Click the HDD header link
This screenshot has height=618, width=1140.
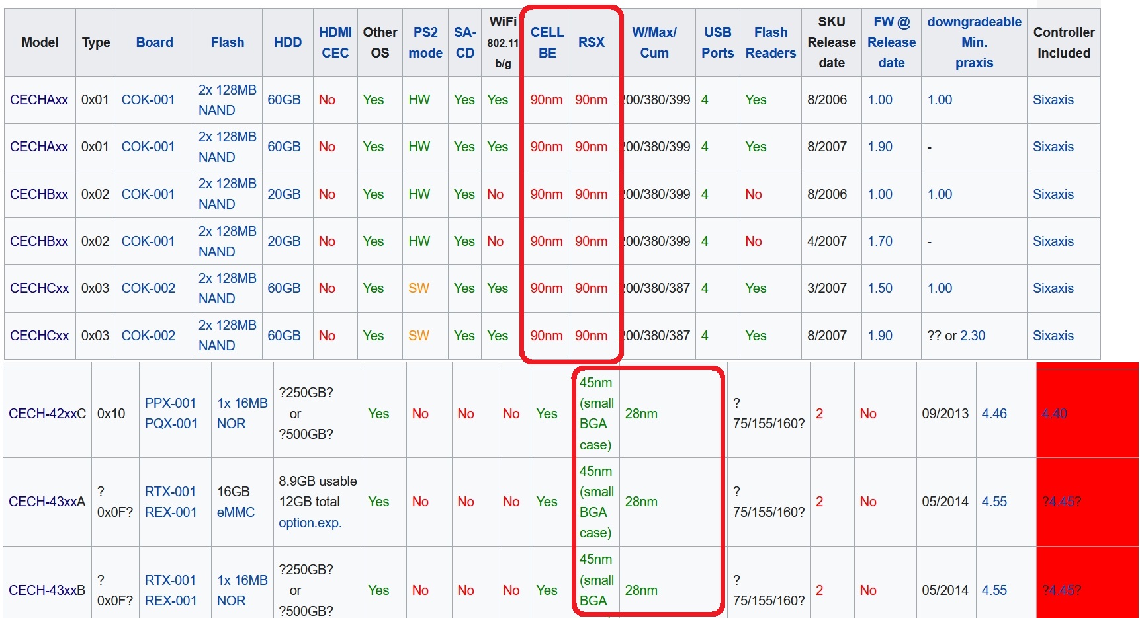(287, 42)
